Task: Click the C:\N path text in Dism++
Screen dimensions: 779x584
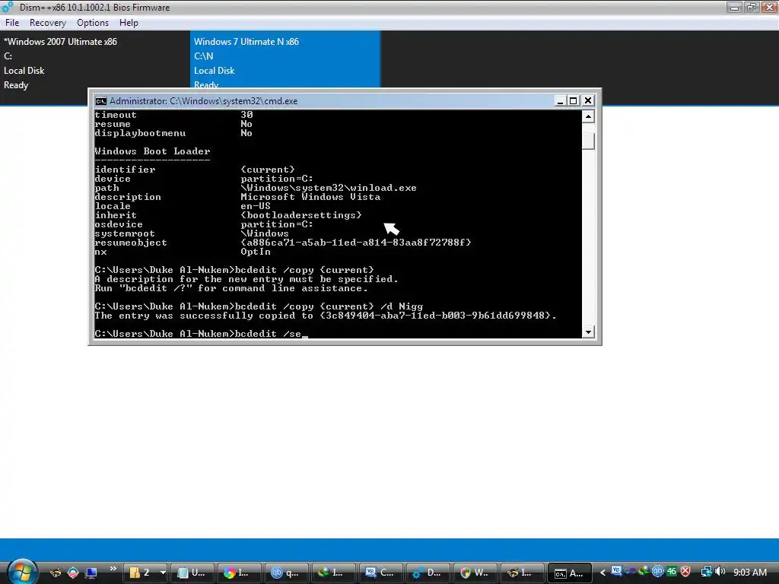Action: pyautogui.click(x=203, y=56)
